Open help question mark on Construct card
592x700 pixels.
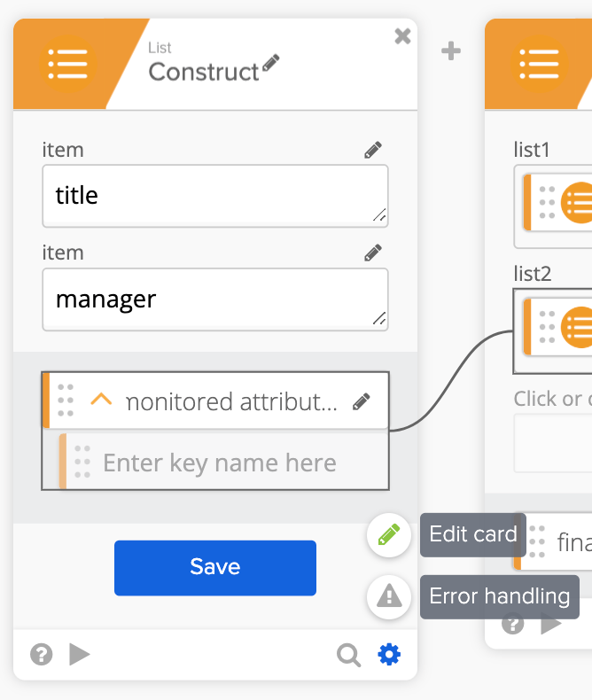41,655
